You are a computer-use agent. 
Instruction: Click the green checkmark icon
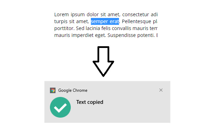(60, 107)
